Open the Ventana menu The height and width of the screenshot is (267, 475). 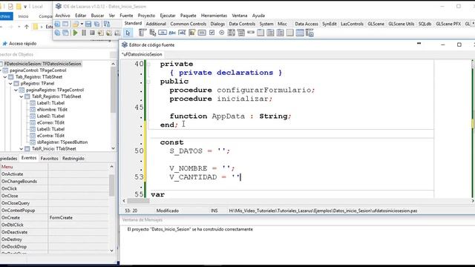240,16
